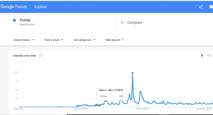Click the plus icon beside Compare
The image size is (213, 115).
click(x=122, y=23)
